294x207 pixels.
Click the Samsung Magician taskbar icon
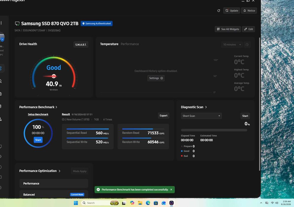[171, 203]
